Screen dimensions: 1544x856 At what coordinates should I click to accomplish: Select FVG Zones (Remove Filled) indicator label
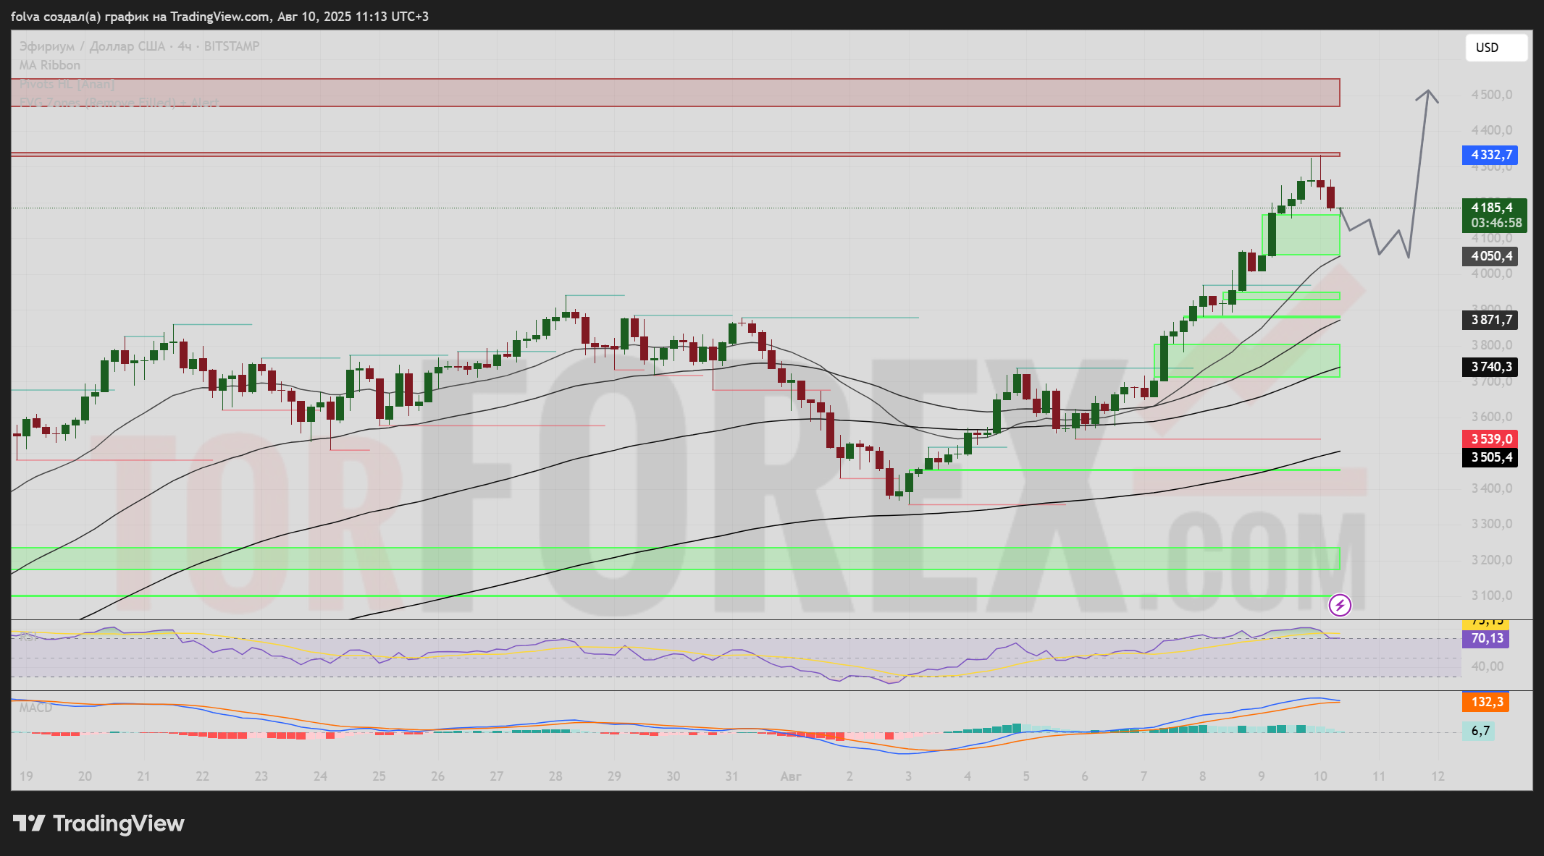point(119,103)
